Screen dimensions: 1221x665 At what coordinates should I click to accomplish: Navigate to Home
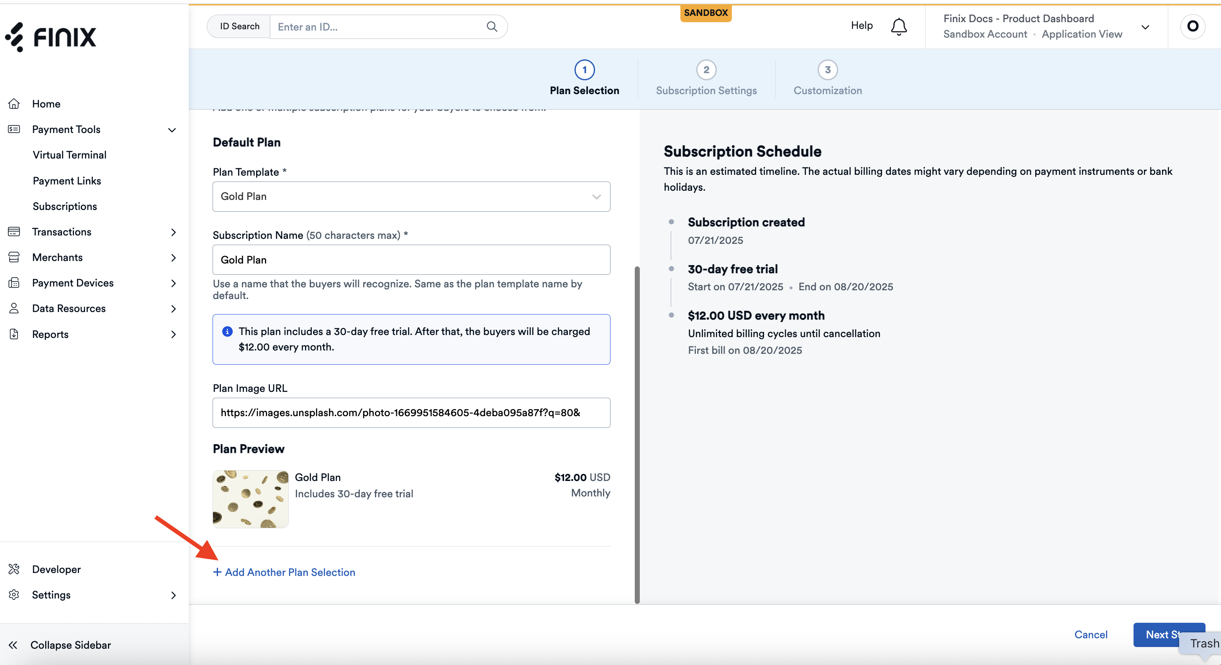46,104
